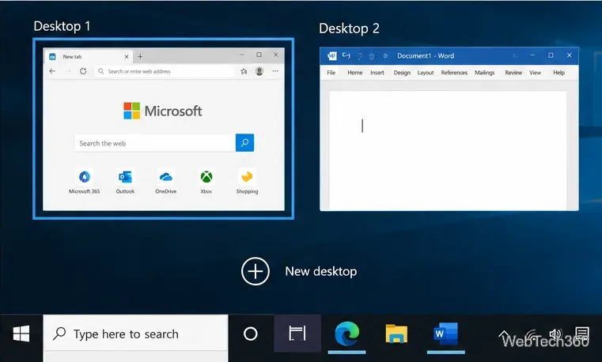Click the Search the web field
Image resolution: width=602 pixels, height=362 pixels.
155,143
